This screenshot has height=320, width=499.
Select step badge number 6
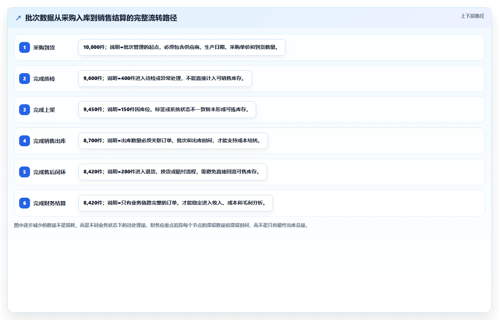[x=25, y=203]
